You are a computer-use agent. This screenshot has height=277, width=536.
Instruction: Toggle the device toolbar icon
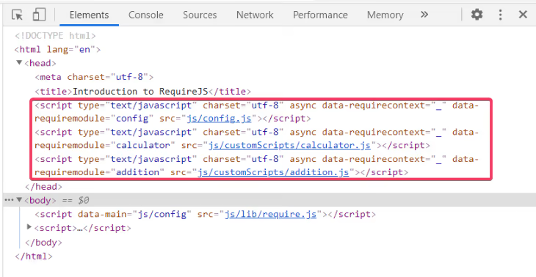point(39,15)
